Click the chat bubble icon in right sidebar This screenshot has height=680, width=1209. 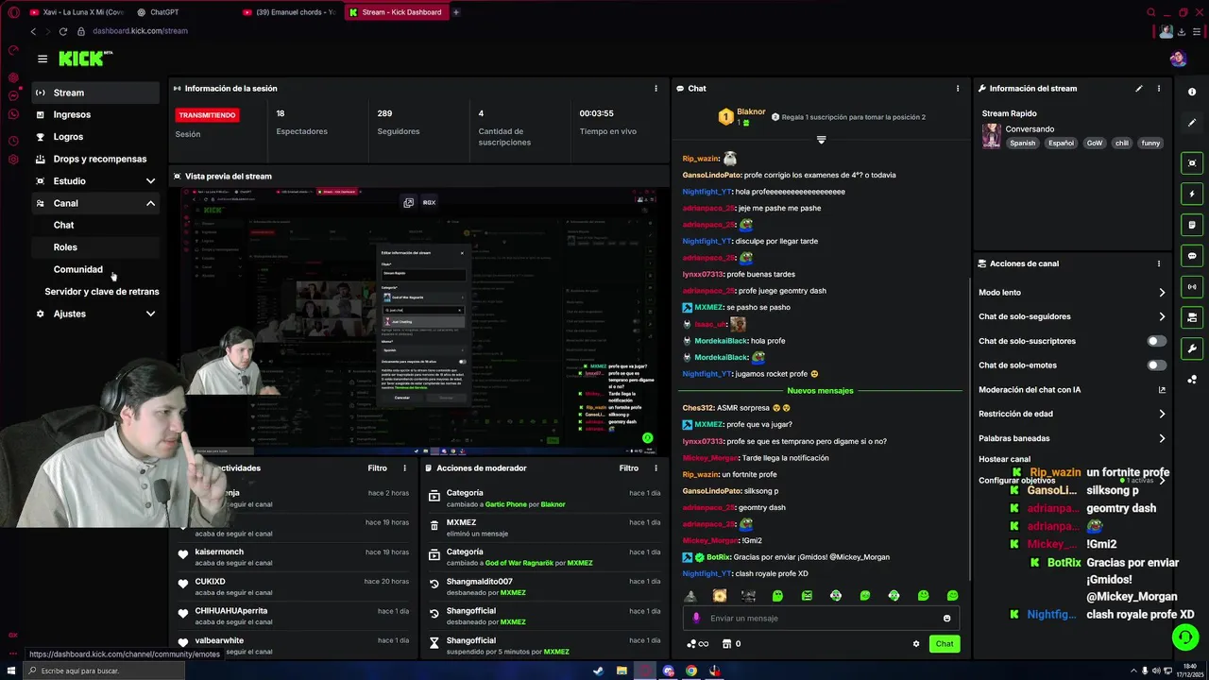(1192, 256)
